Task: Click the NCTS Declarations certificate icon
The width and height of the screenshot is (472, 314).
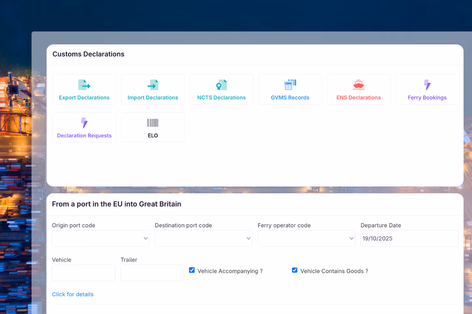Action: (221, 85)
